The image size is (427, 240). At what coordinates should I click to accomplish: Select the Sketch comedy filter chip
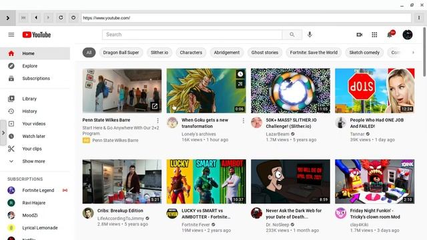[364, 53]
